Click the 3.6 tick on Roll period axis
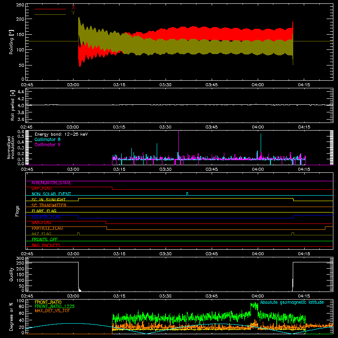Image resolution: width=338 pixels, height=338 pixels. coord(21,119)
